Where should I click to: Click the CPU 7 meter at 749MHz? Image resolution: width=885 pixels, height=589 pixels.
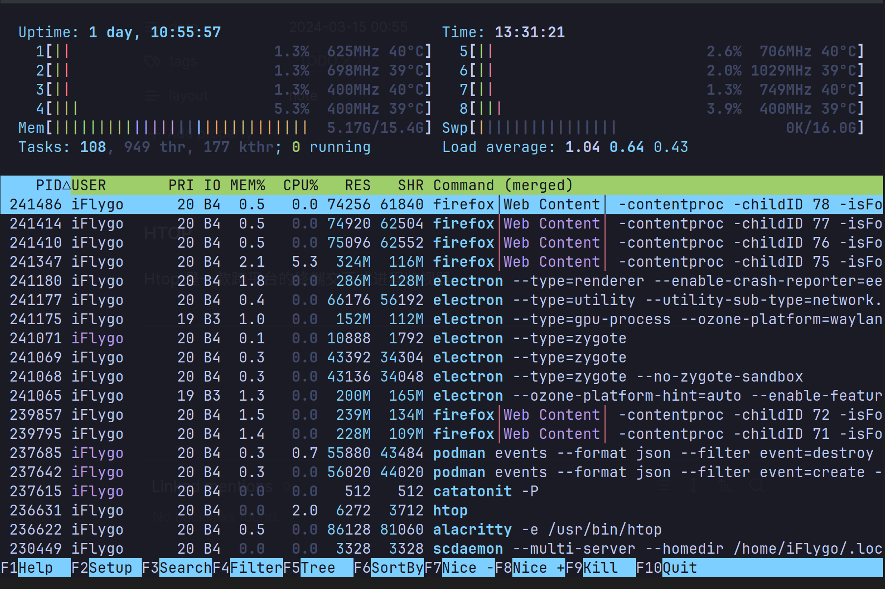[662, 90]
